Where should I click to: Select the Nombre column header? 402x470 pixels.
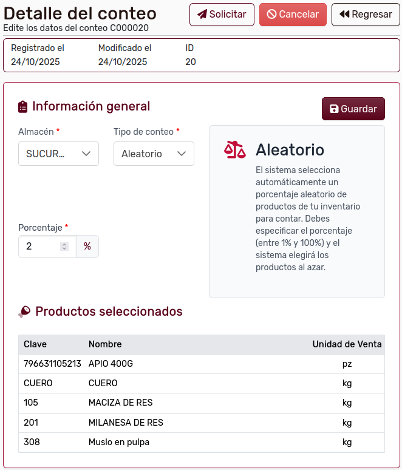tap(105, 344)
